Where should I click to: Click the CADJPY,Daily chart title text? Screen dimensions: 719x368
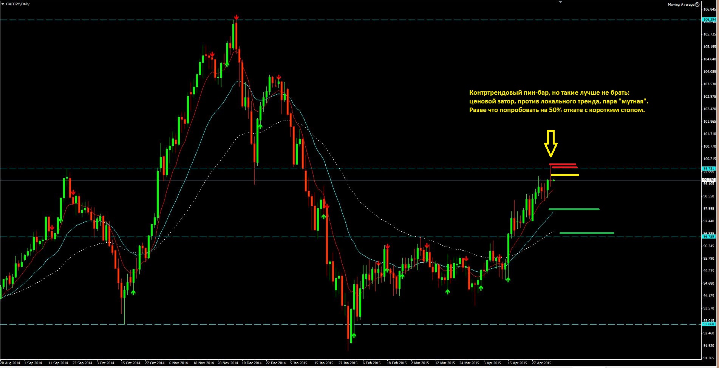tap(17, 4)
